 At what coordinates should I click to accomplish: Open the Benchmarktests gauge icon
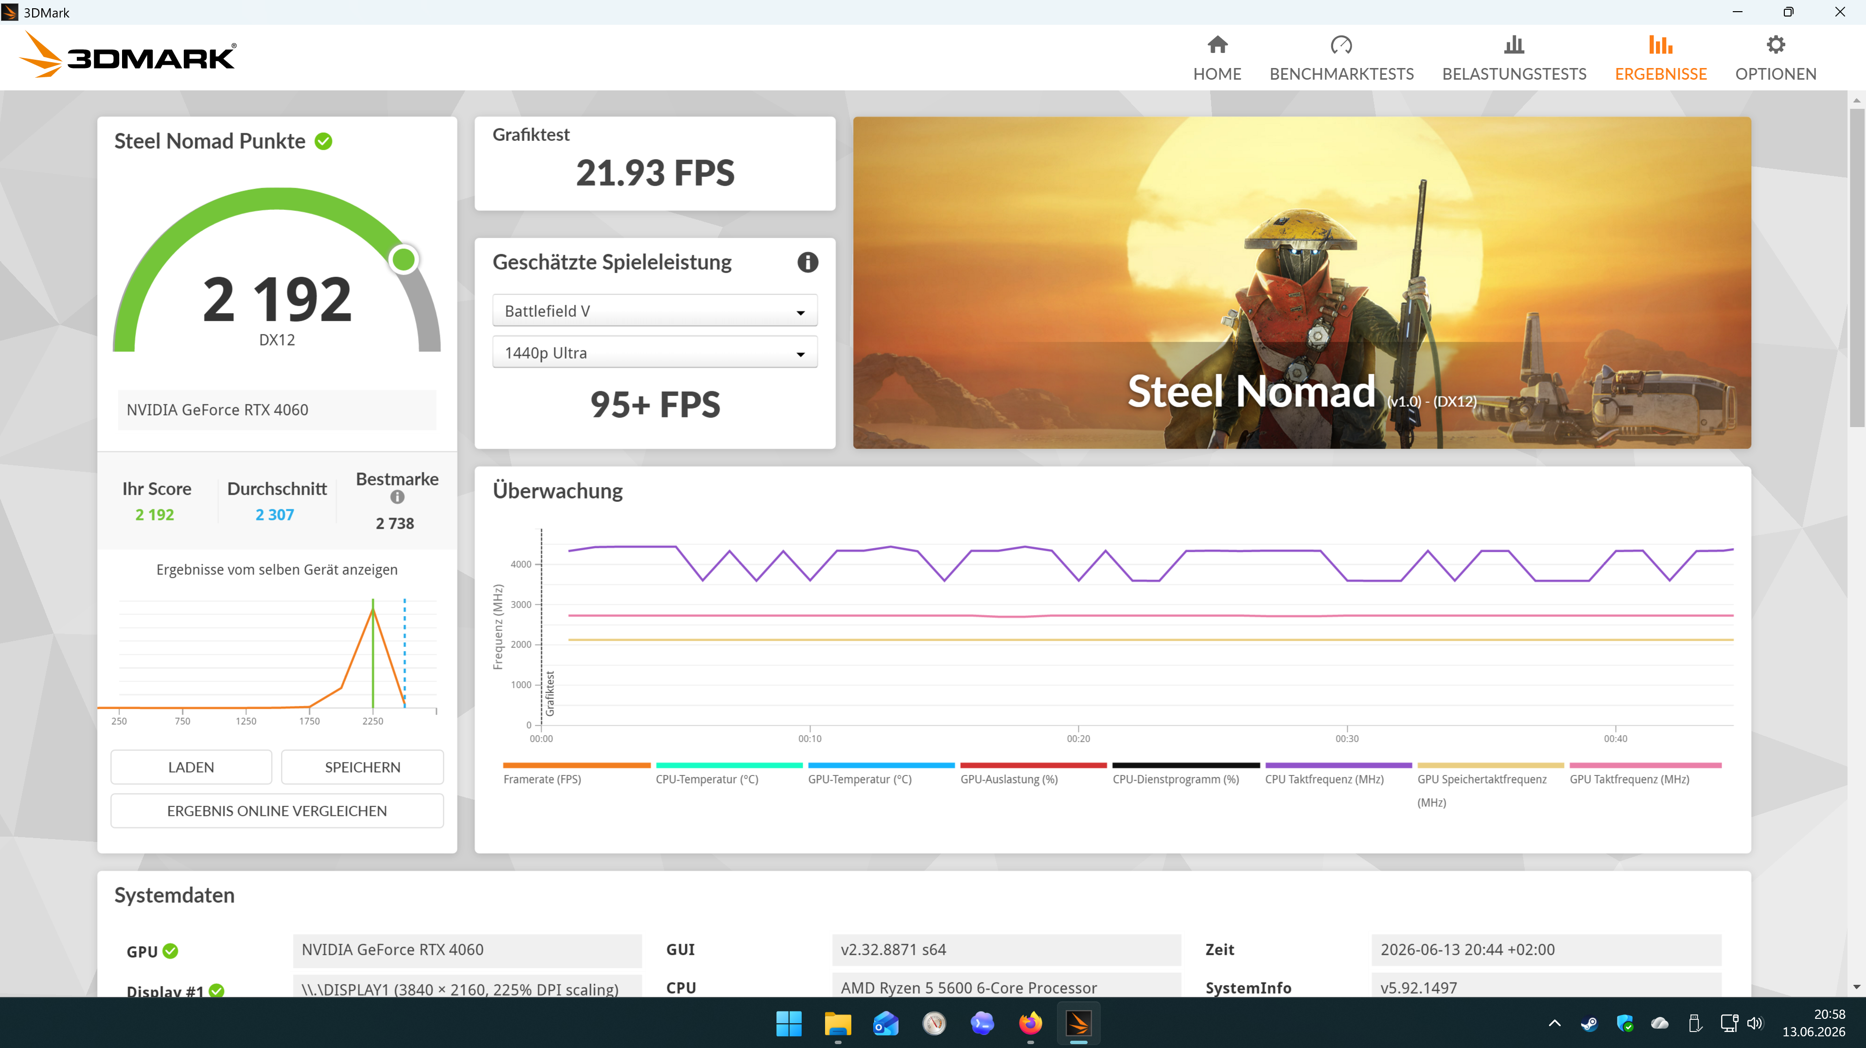(x=1341, y=45)
